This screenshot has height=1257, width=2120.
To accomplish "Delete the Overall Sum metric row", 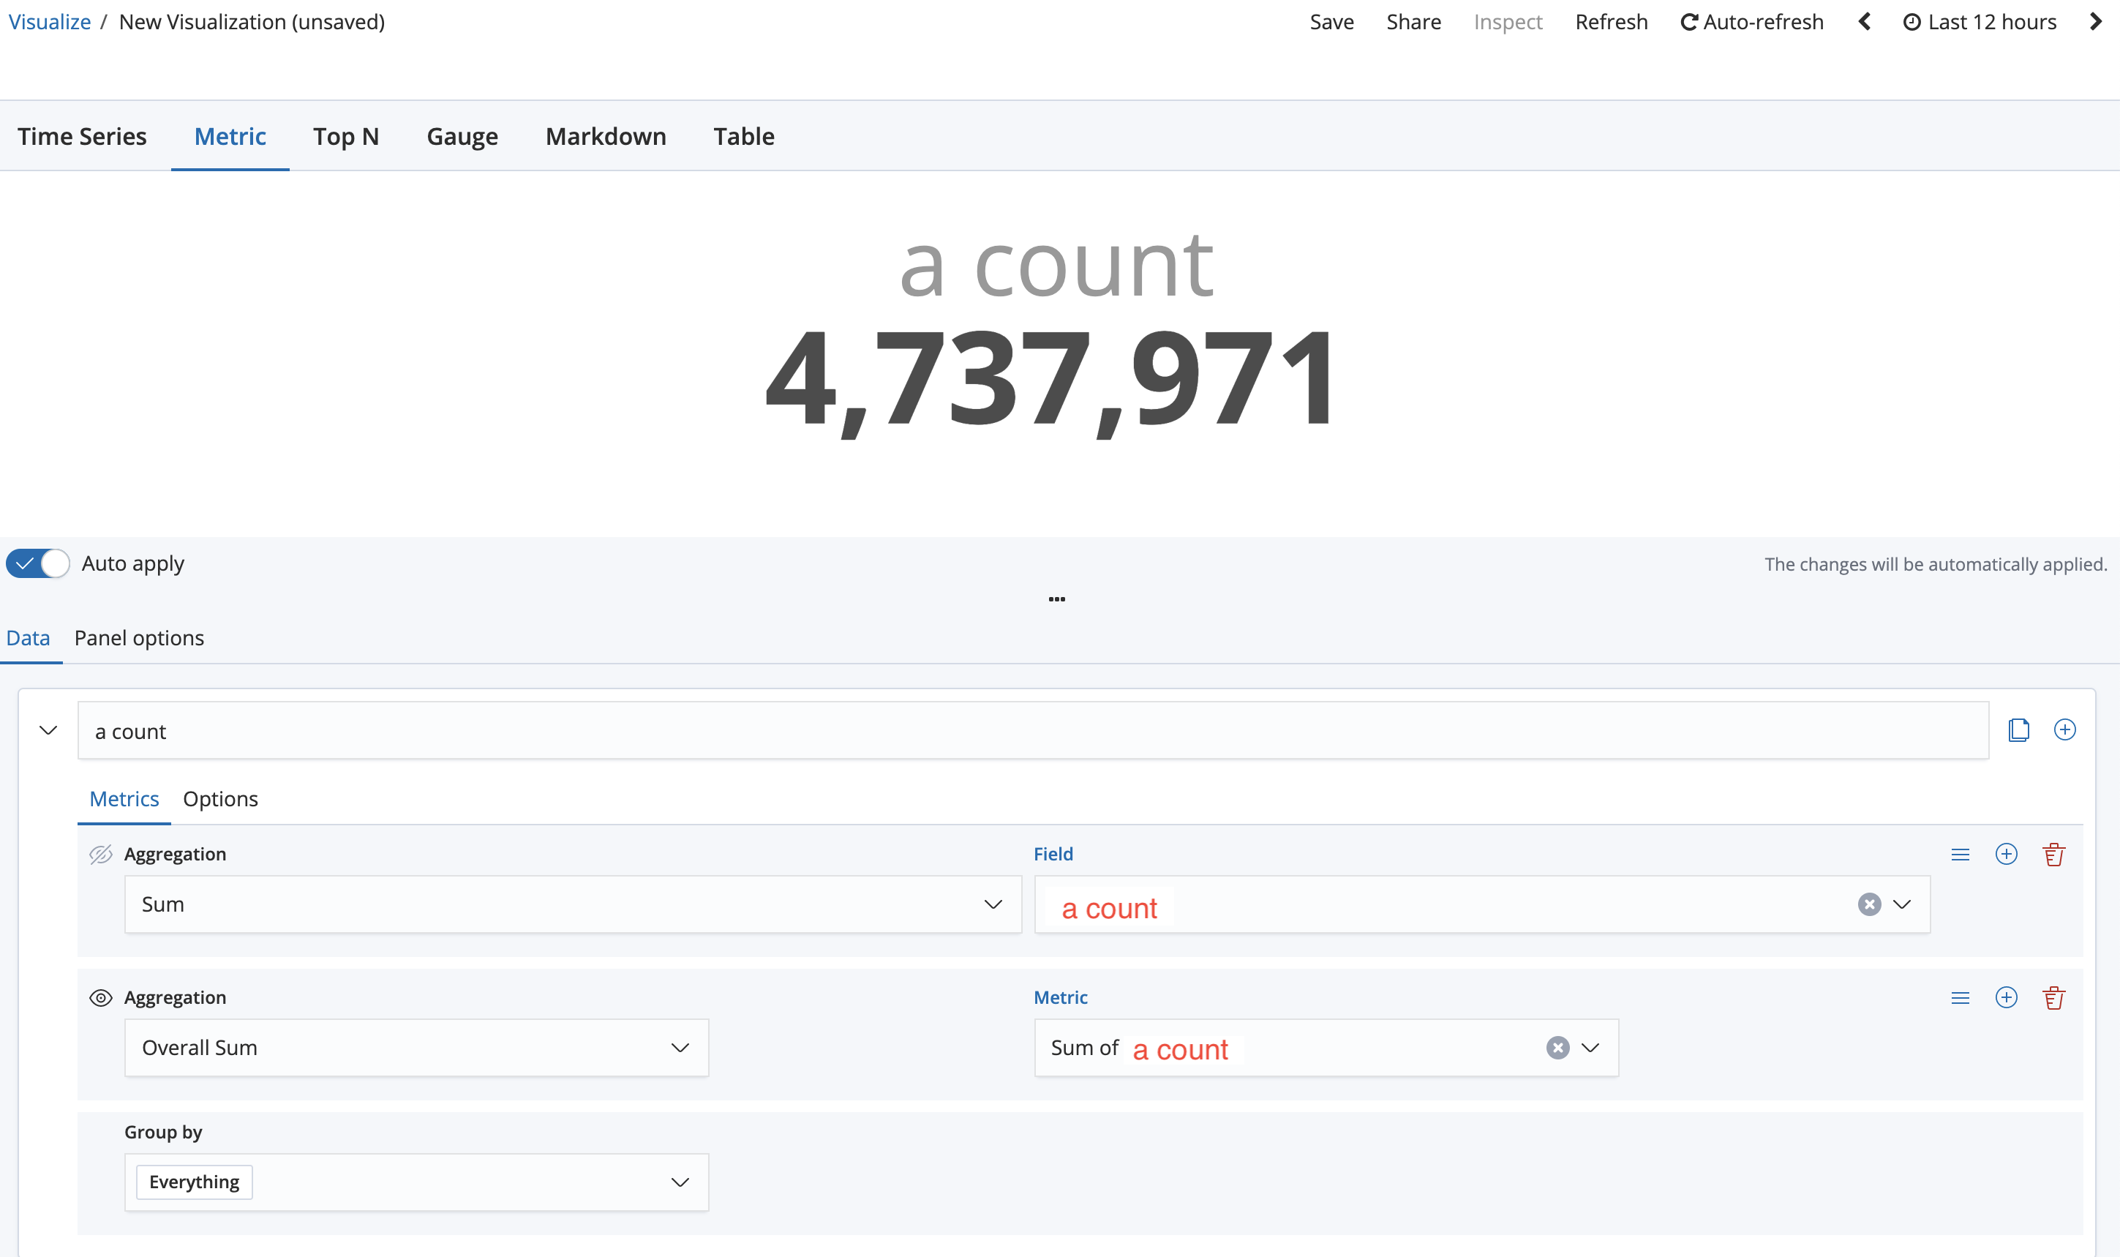I will [x=2053, y=998].
